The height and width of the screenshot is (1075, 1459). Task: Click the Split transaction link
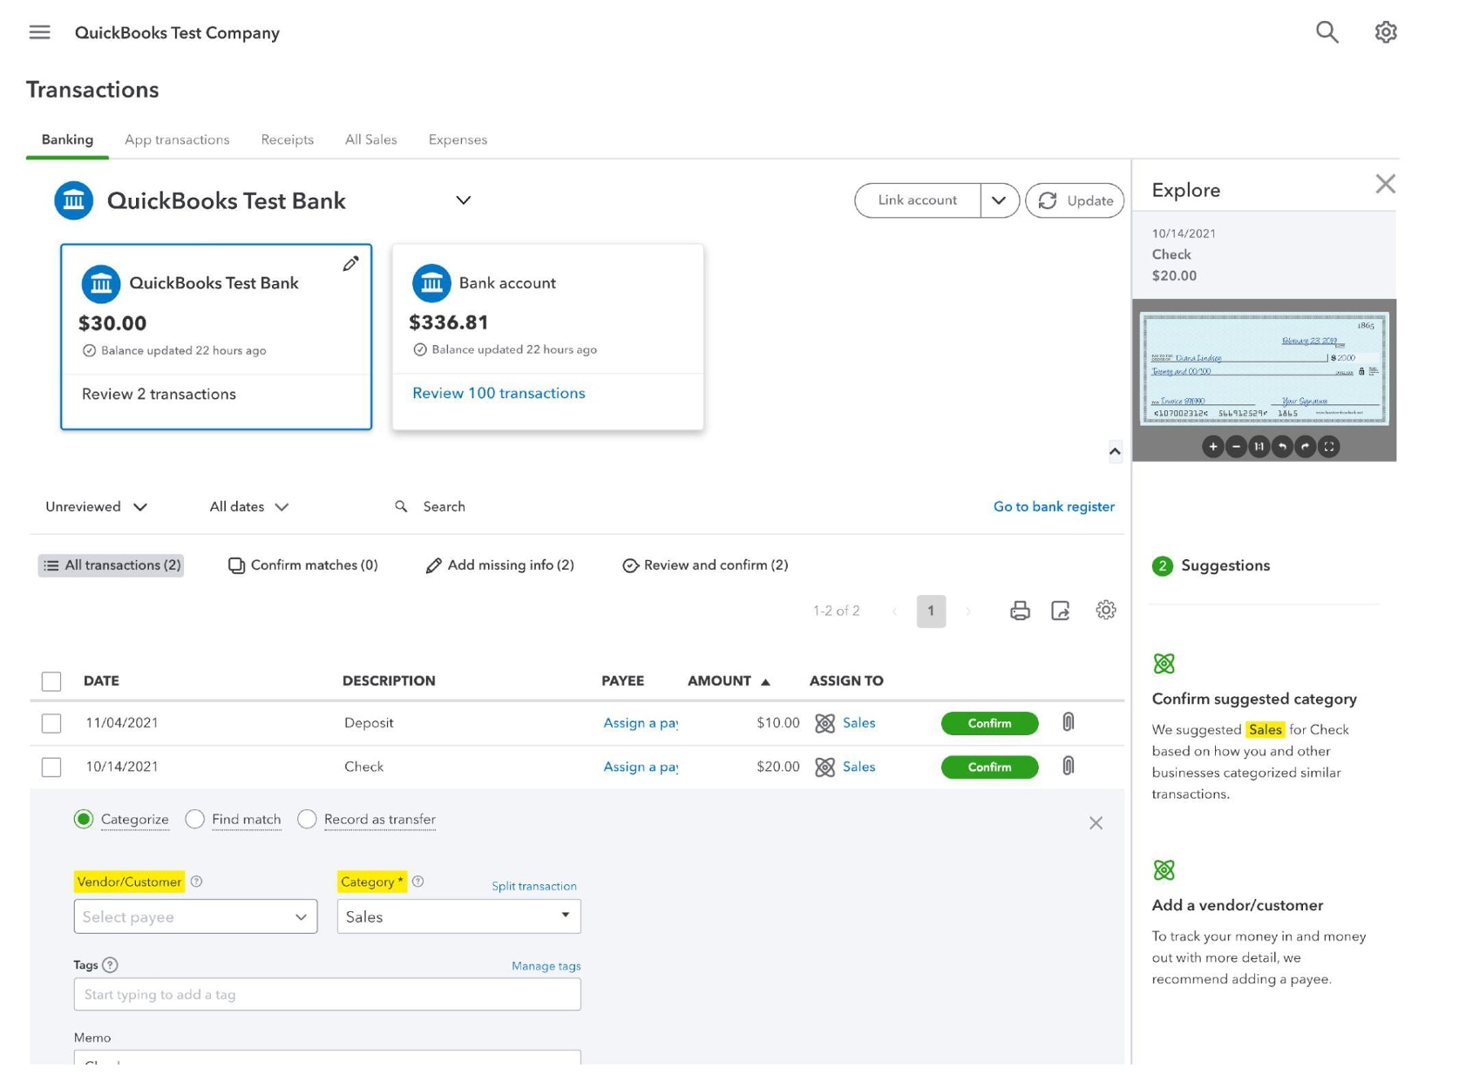pyautogui.click(x=533, y=886)
